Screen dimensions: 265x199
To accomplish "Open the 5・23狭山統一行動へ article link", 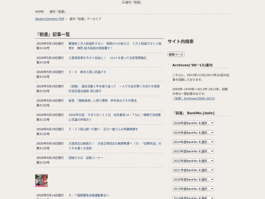I will [x=103, y=129].
